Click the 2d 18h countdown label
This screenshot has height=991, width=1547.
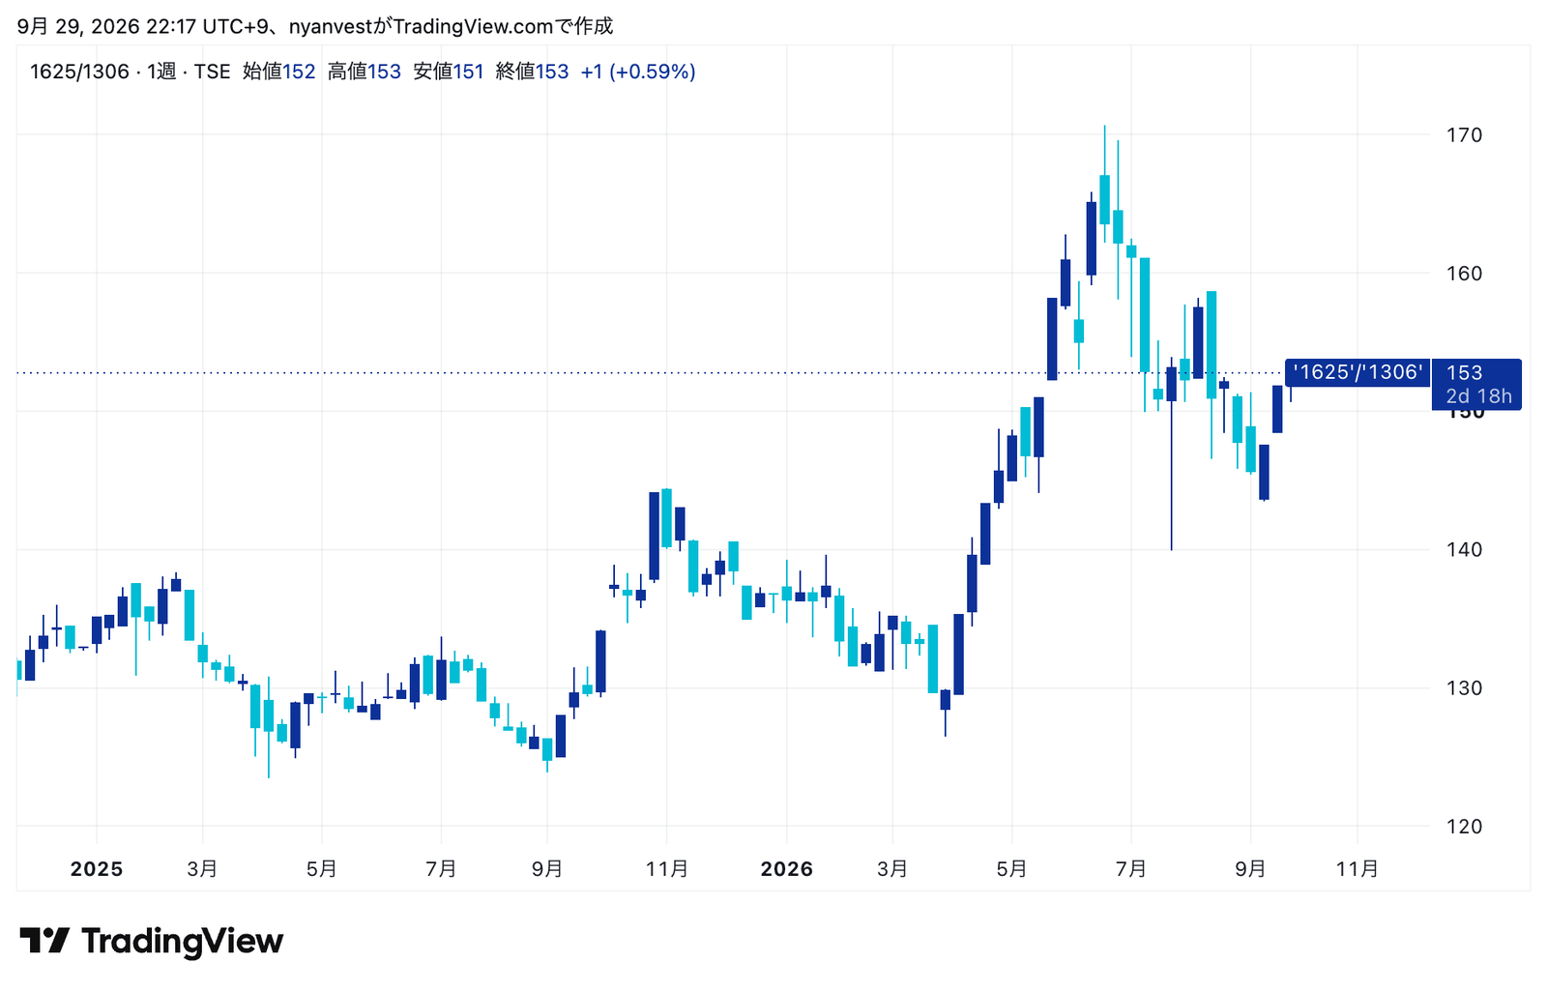click(x=1478, y=396)
